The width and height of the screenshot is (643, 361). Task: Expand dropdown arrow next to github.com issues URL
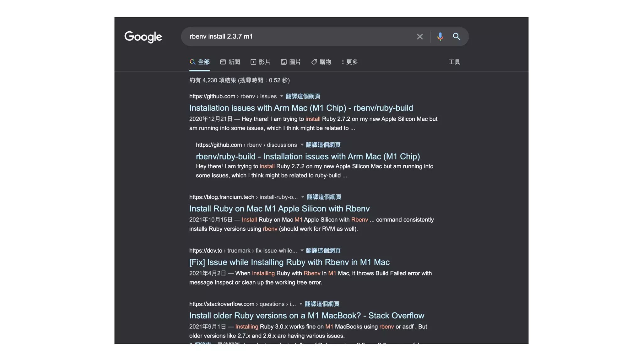tap(282, 96)
